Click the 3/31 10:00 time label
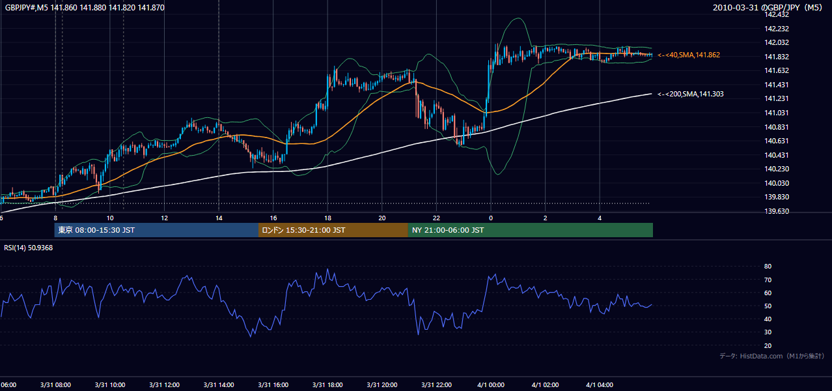This screenshot has height=391, width=832. point(110,385)
